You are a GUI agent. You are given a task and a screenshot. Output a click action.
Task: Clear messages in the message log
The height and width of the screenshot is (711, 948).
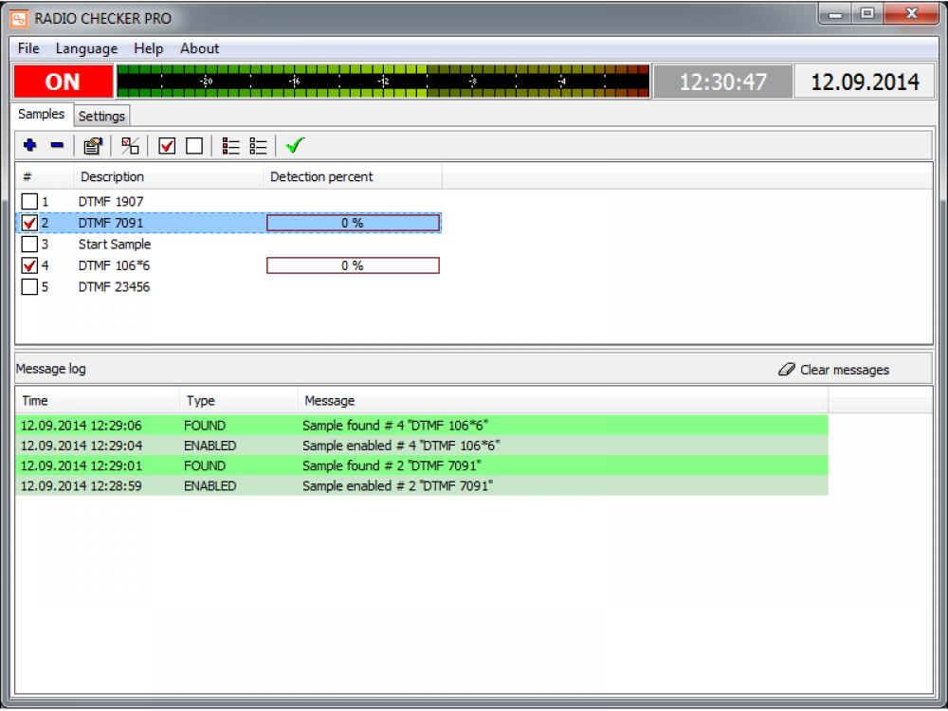pos(842,370)
